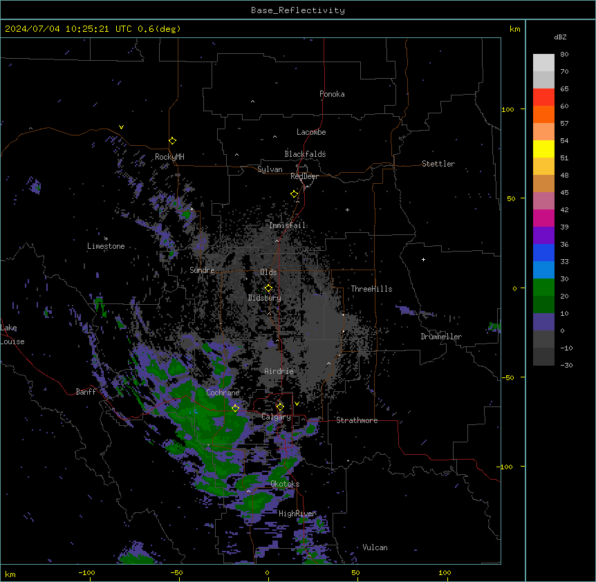Click the pink 42-45 dBZ legend swatch
596x582 pixels.
point(543,201)
